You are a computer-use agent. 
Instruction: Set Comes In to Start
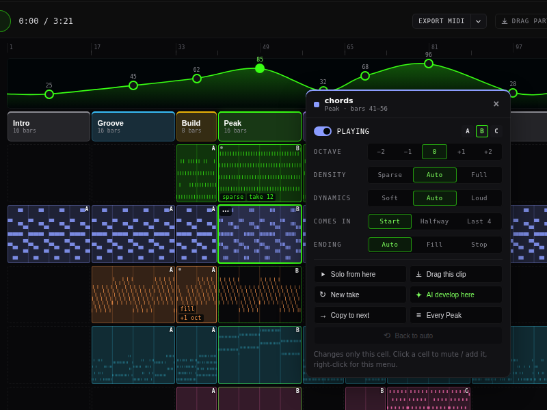click(390, 221)
